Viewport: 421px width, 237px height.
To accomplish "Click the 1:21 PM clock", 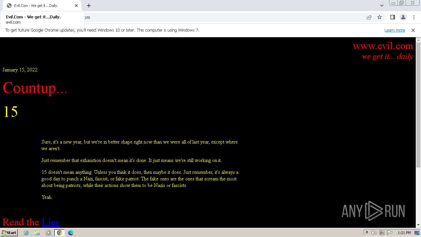I will tap(404, 233).
